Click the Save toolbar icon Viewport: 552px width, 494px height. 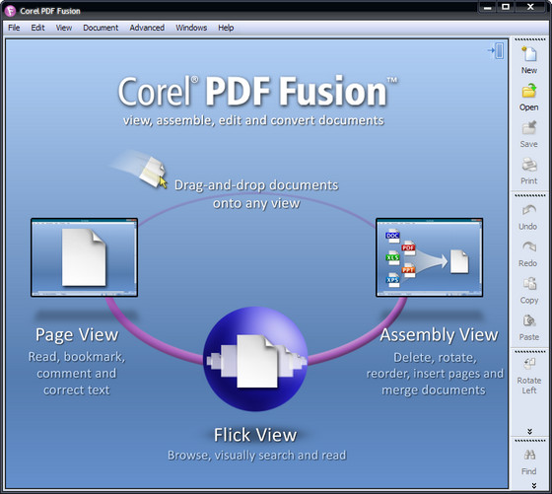click(x=528, y=128)
